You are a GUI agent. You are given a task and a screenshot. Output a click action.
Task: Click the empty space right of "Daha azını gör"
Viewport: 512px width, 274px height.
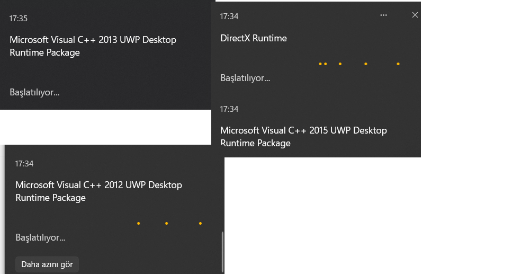pos(148,264)
